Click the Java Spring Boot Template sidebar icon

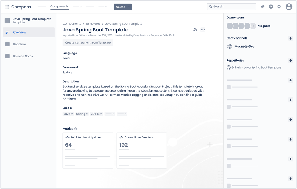[7, 21]
